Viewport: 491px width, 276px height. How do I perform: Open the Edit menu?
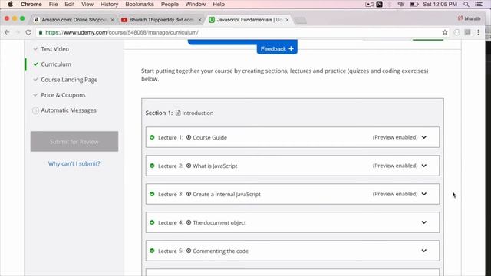point(70,5)
